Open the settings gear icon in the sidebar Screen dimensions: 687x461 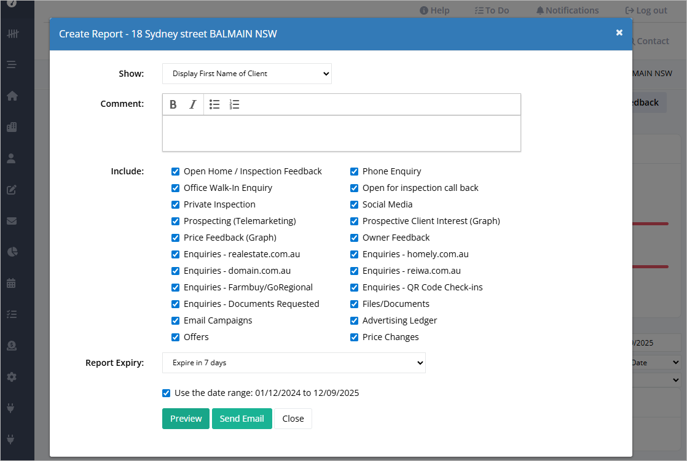[12, 377]
